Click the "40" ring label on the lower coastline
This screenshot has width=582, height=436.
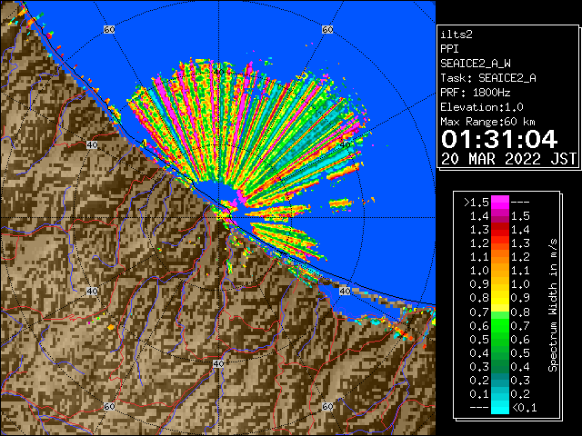tap(345, 291)
